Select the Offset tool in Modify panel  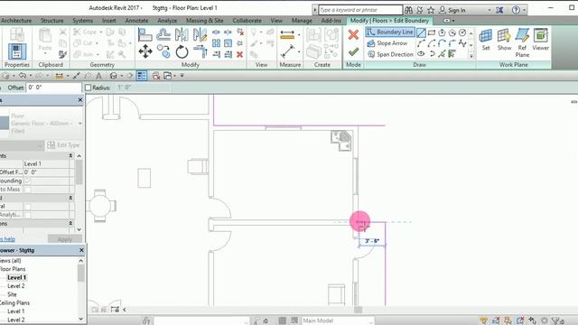tap(163, 35)
